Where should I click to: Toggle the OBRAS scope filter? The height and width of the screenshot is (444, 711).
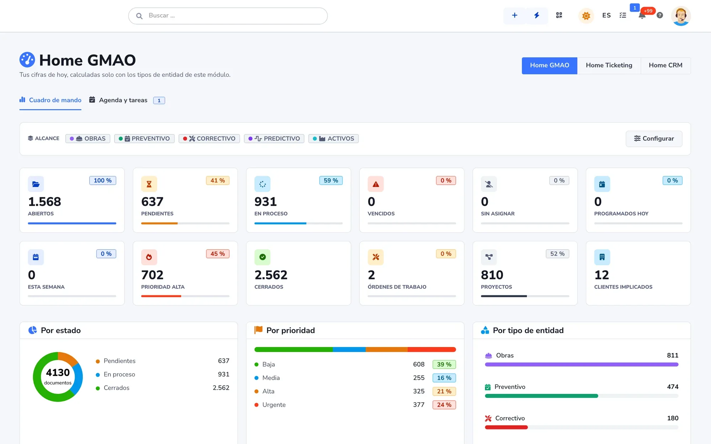coord(88,139)
